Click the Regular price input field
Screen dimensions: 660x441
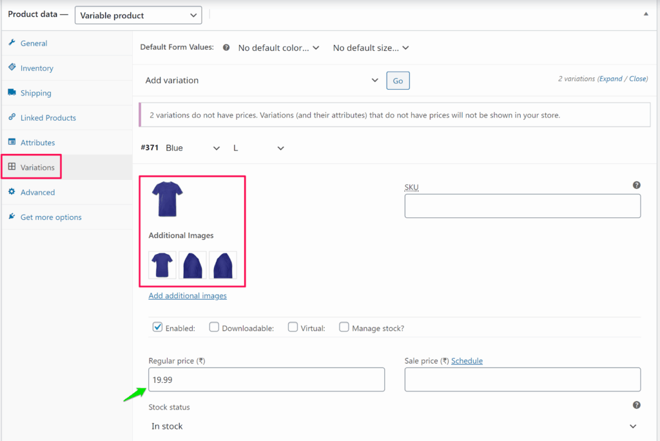[266, 380]
